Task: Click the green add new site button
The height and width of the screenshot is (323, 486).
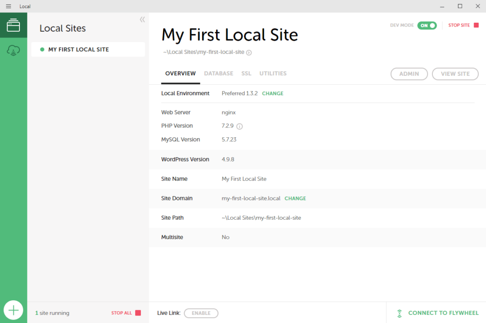Action: pyautogui.click(x=13, y=310)
